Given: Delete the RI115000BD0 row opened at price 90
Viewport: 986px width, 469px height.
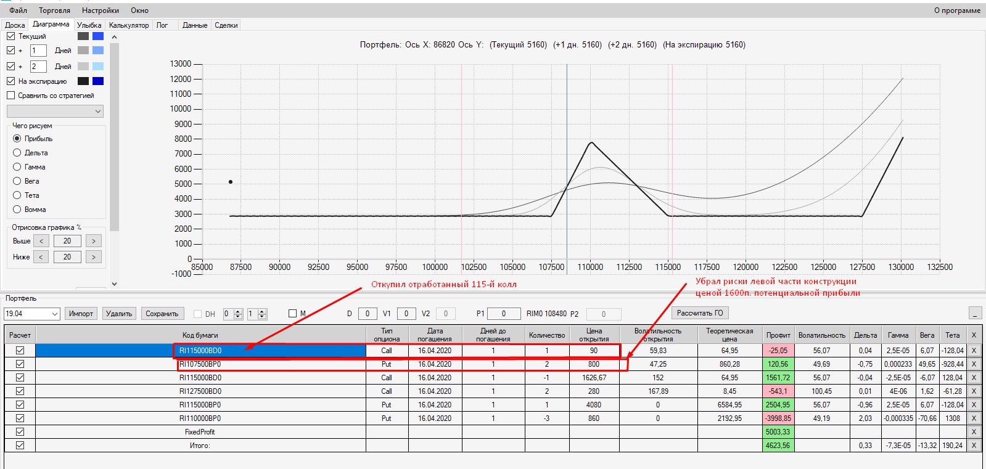Looking at the screenshot, I should click(974, 351).
